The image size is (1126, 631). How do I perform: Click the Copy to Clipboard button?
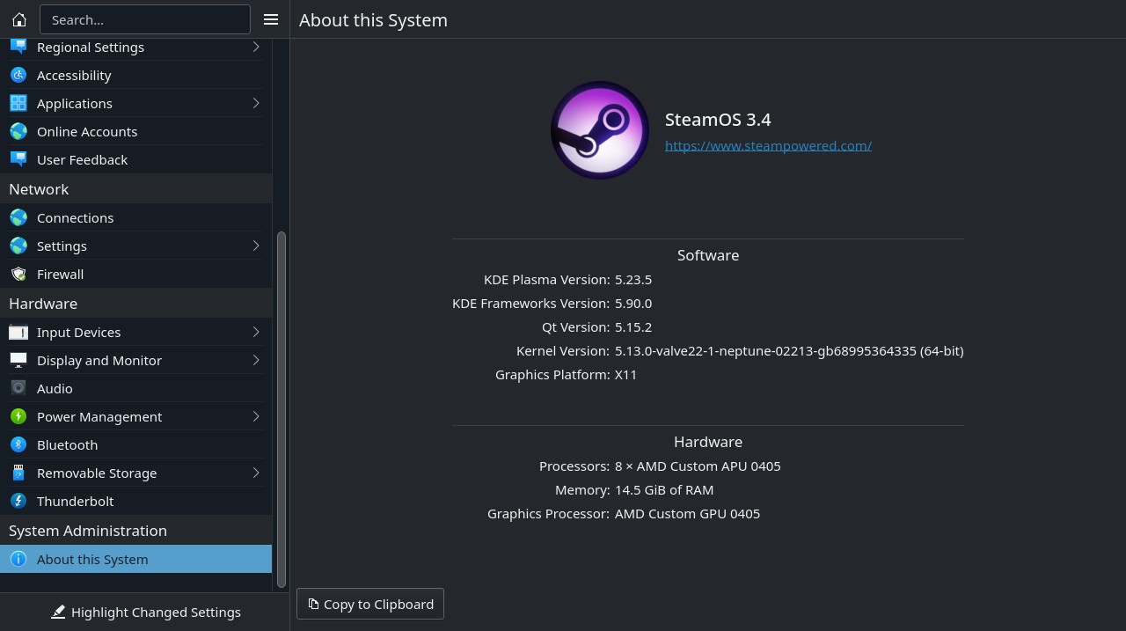(x=370, y=604)
